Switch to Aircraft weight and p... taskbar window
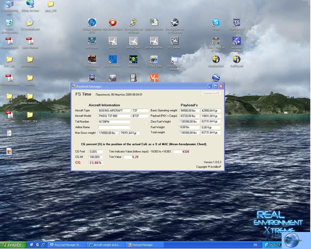311x249 pixels. point(106,245)
